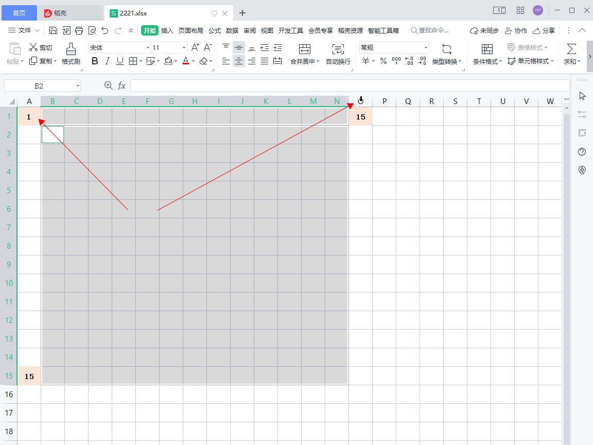This screenshot has width=593, height=445.
Task: Increase indent icon
Action: click(277, 47)
